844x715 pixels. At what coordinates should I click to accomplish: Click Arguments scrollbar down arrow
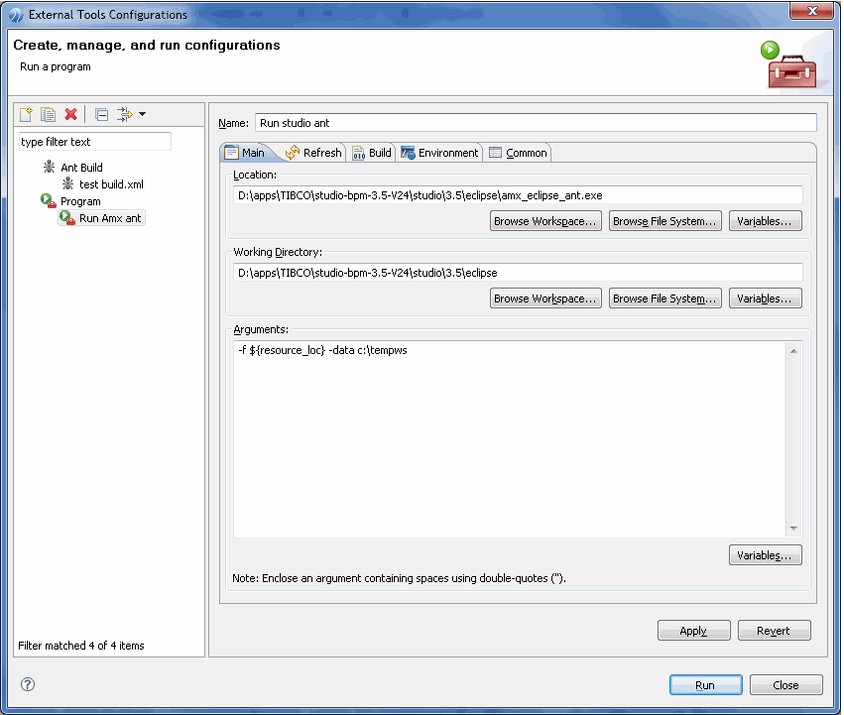[793, 529]
